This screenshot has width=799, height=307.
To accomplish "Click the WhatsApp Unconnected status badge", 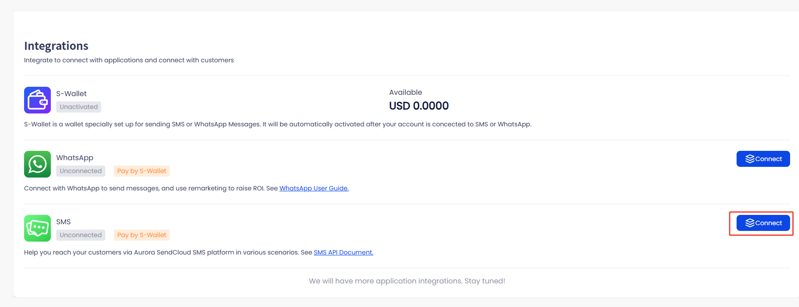I will tap(81, 171).
